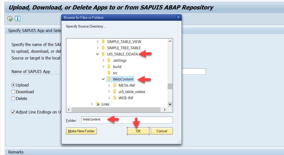The width and height of the screenshot is (284, 155).
Task: Click the vertical scrollbar thumb
Action: click(x=170, y=86)
